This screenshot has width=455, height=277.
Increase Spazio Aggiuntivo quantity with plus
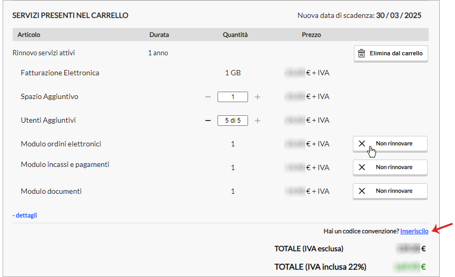(x=258, y=97)
